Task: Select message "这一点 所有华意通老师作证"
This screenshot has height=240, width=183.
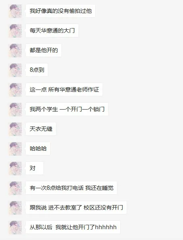Action: tap(64, 89)
